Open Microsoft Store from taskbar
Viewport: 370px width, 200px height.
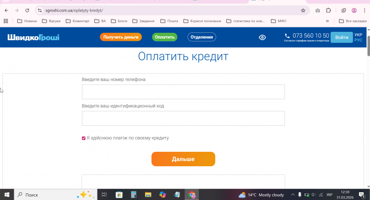(119, 195)
